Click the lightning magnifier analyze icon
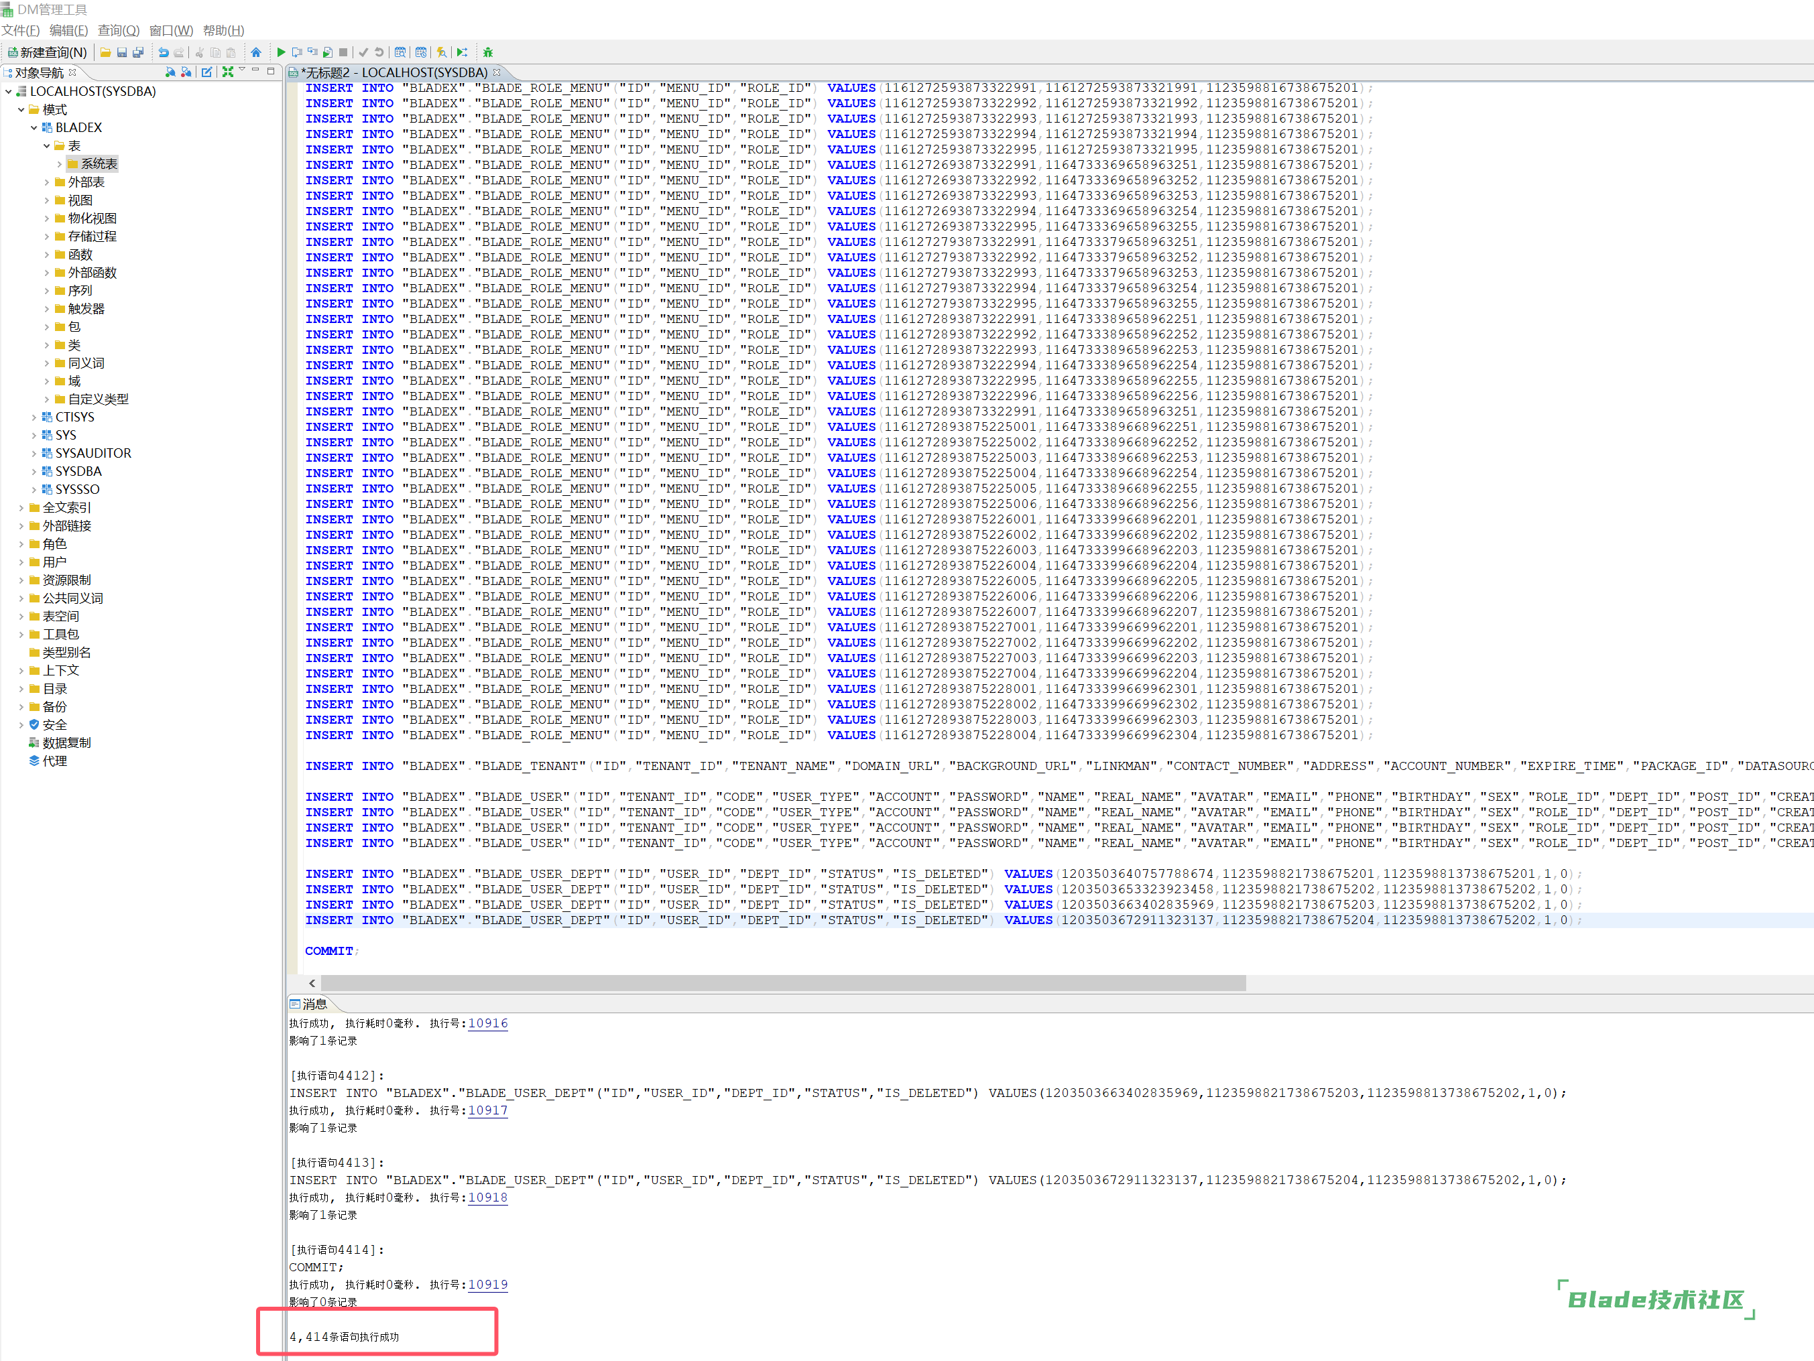Image resolution: width=1814 pixels, height=1361 pixels. pos(442,52)
